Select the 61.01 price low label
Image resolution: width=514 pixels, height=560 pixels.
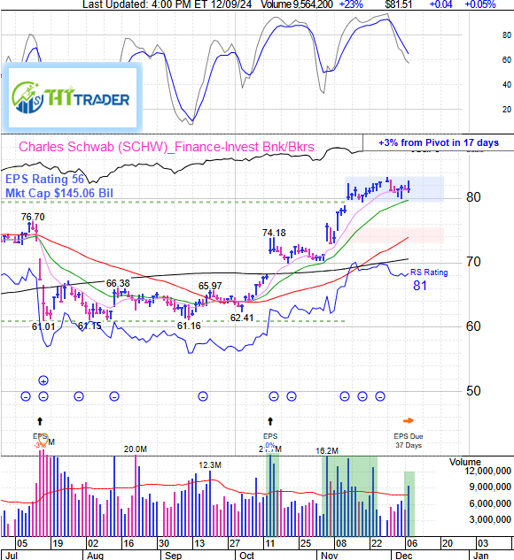click(x=43, y=326)
